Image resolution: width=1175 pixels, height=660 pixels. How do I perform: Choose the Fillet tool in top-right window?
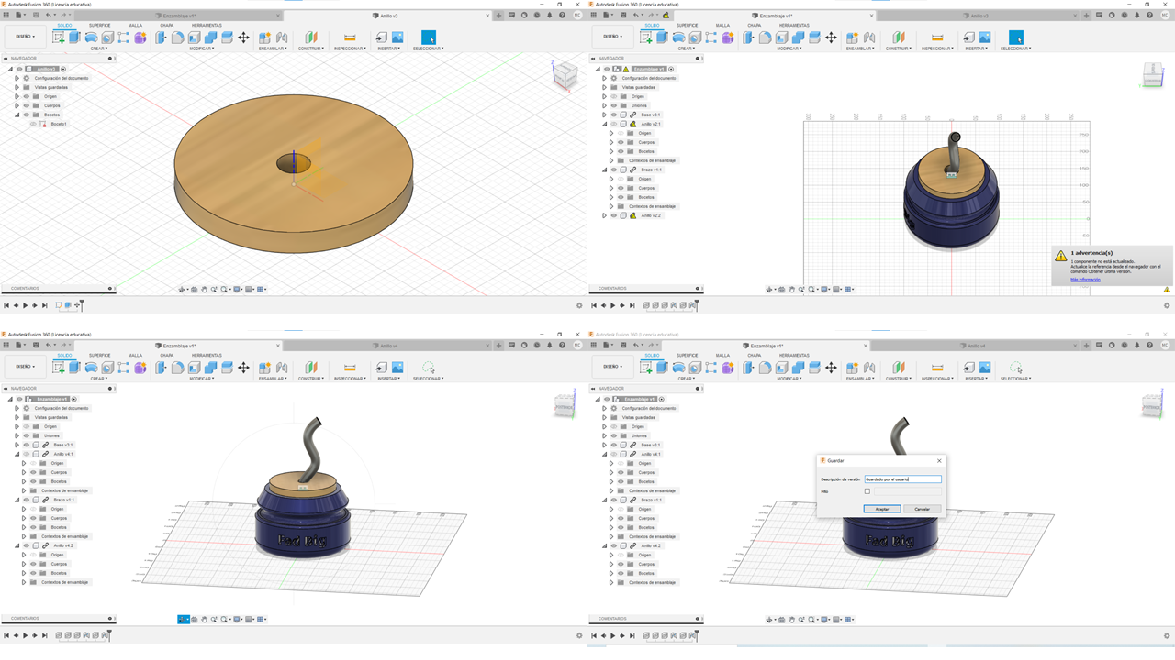click(765, 38)
